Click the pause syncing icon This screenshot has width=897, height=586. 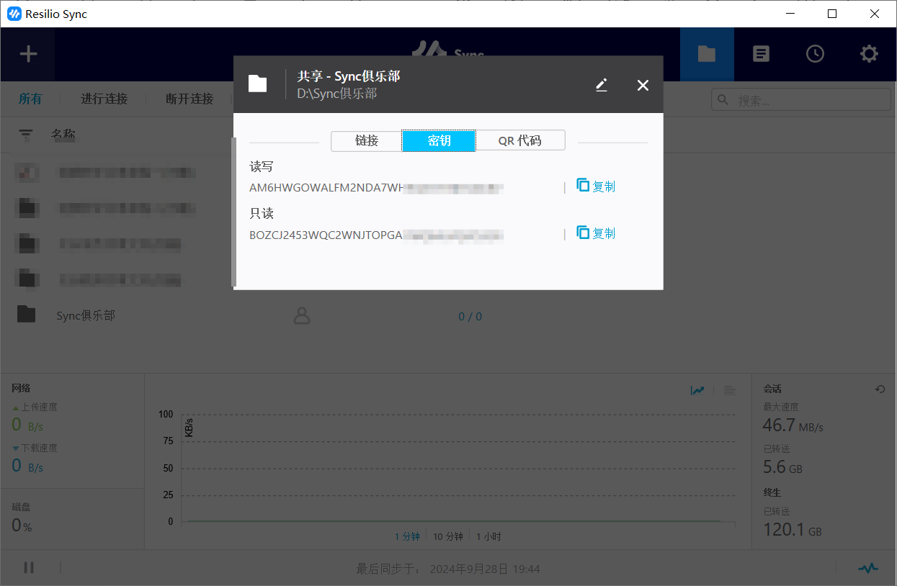[x=29, y=567]
